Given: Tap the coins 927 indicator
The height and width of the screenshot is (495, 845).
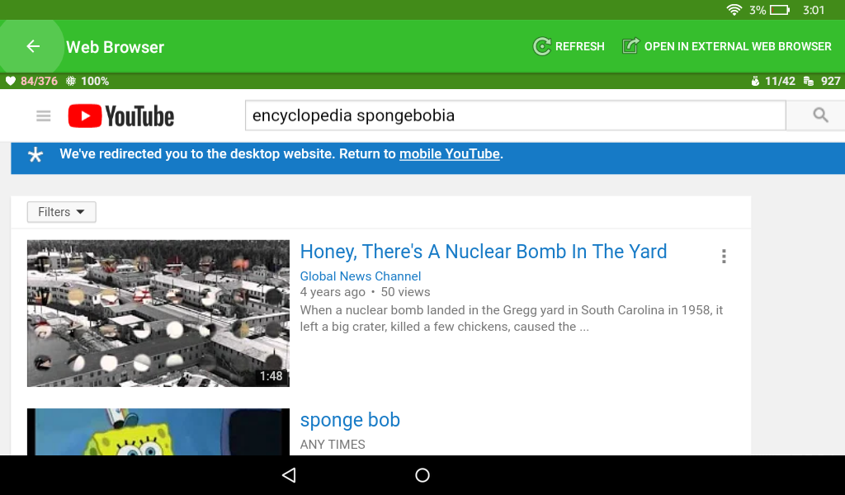Looking at the screenshot, I should click(822, 82).
